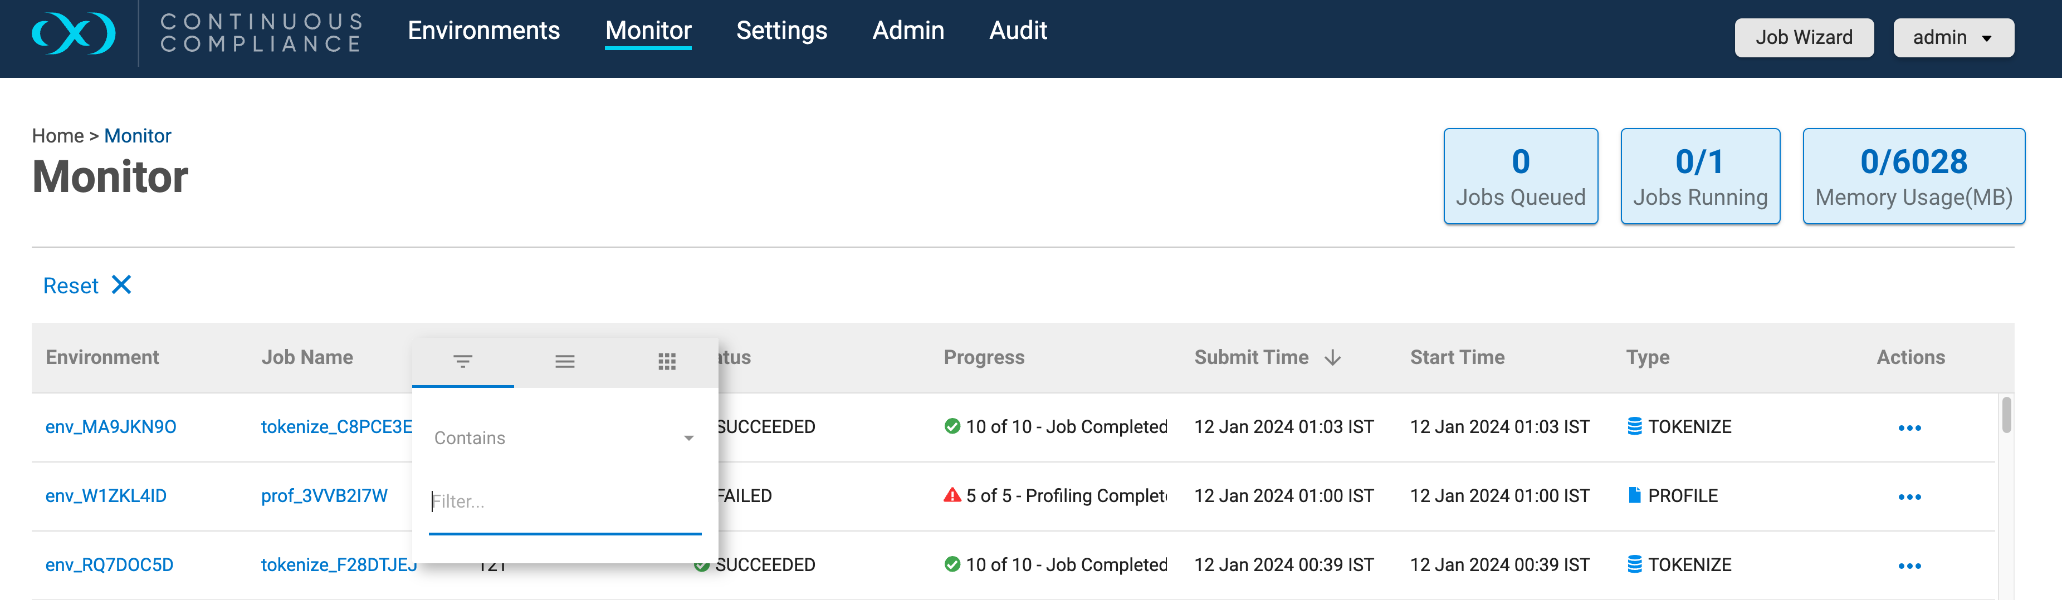The height and width of the screenshot is (600, 2062).
Task: Open job tokenize_C8PCE3E link
Action: click(336, 426)
